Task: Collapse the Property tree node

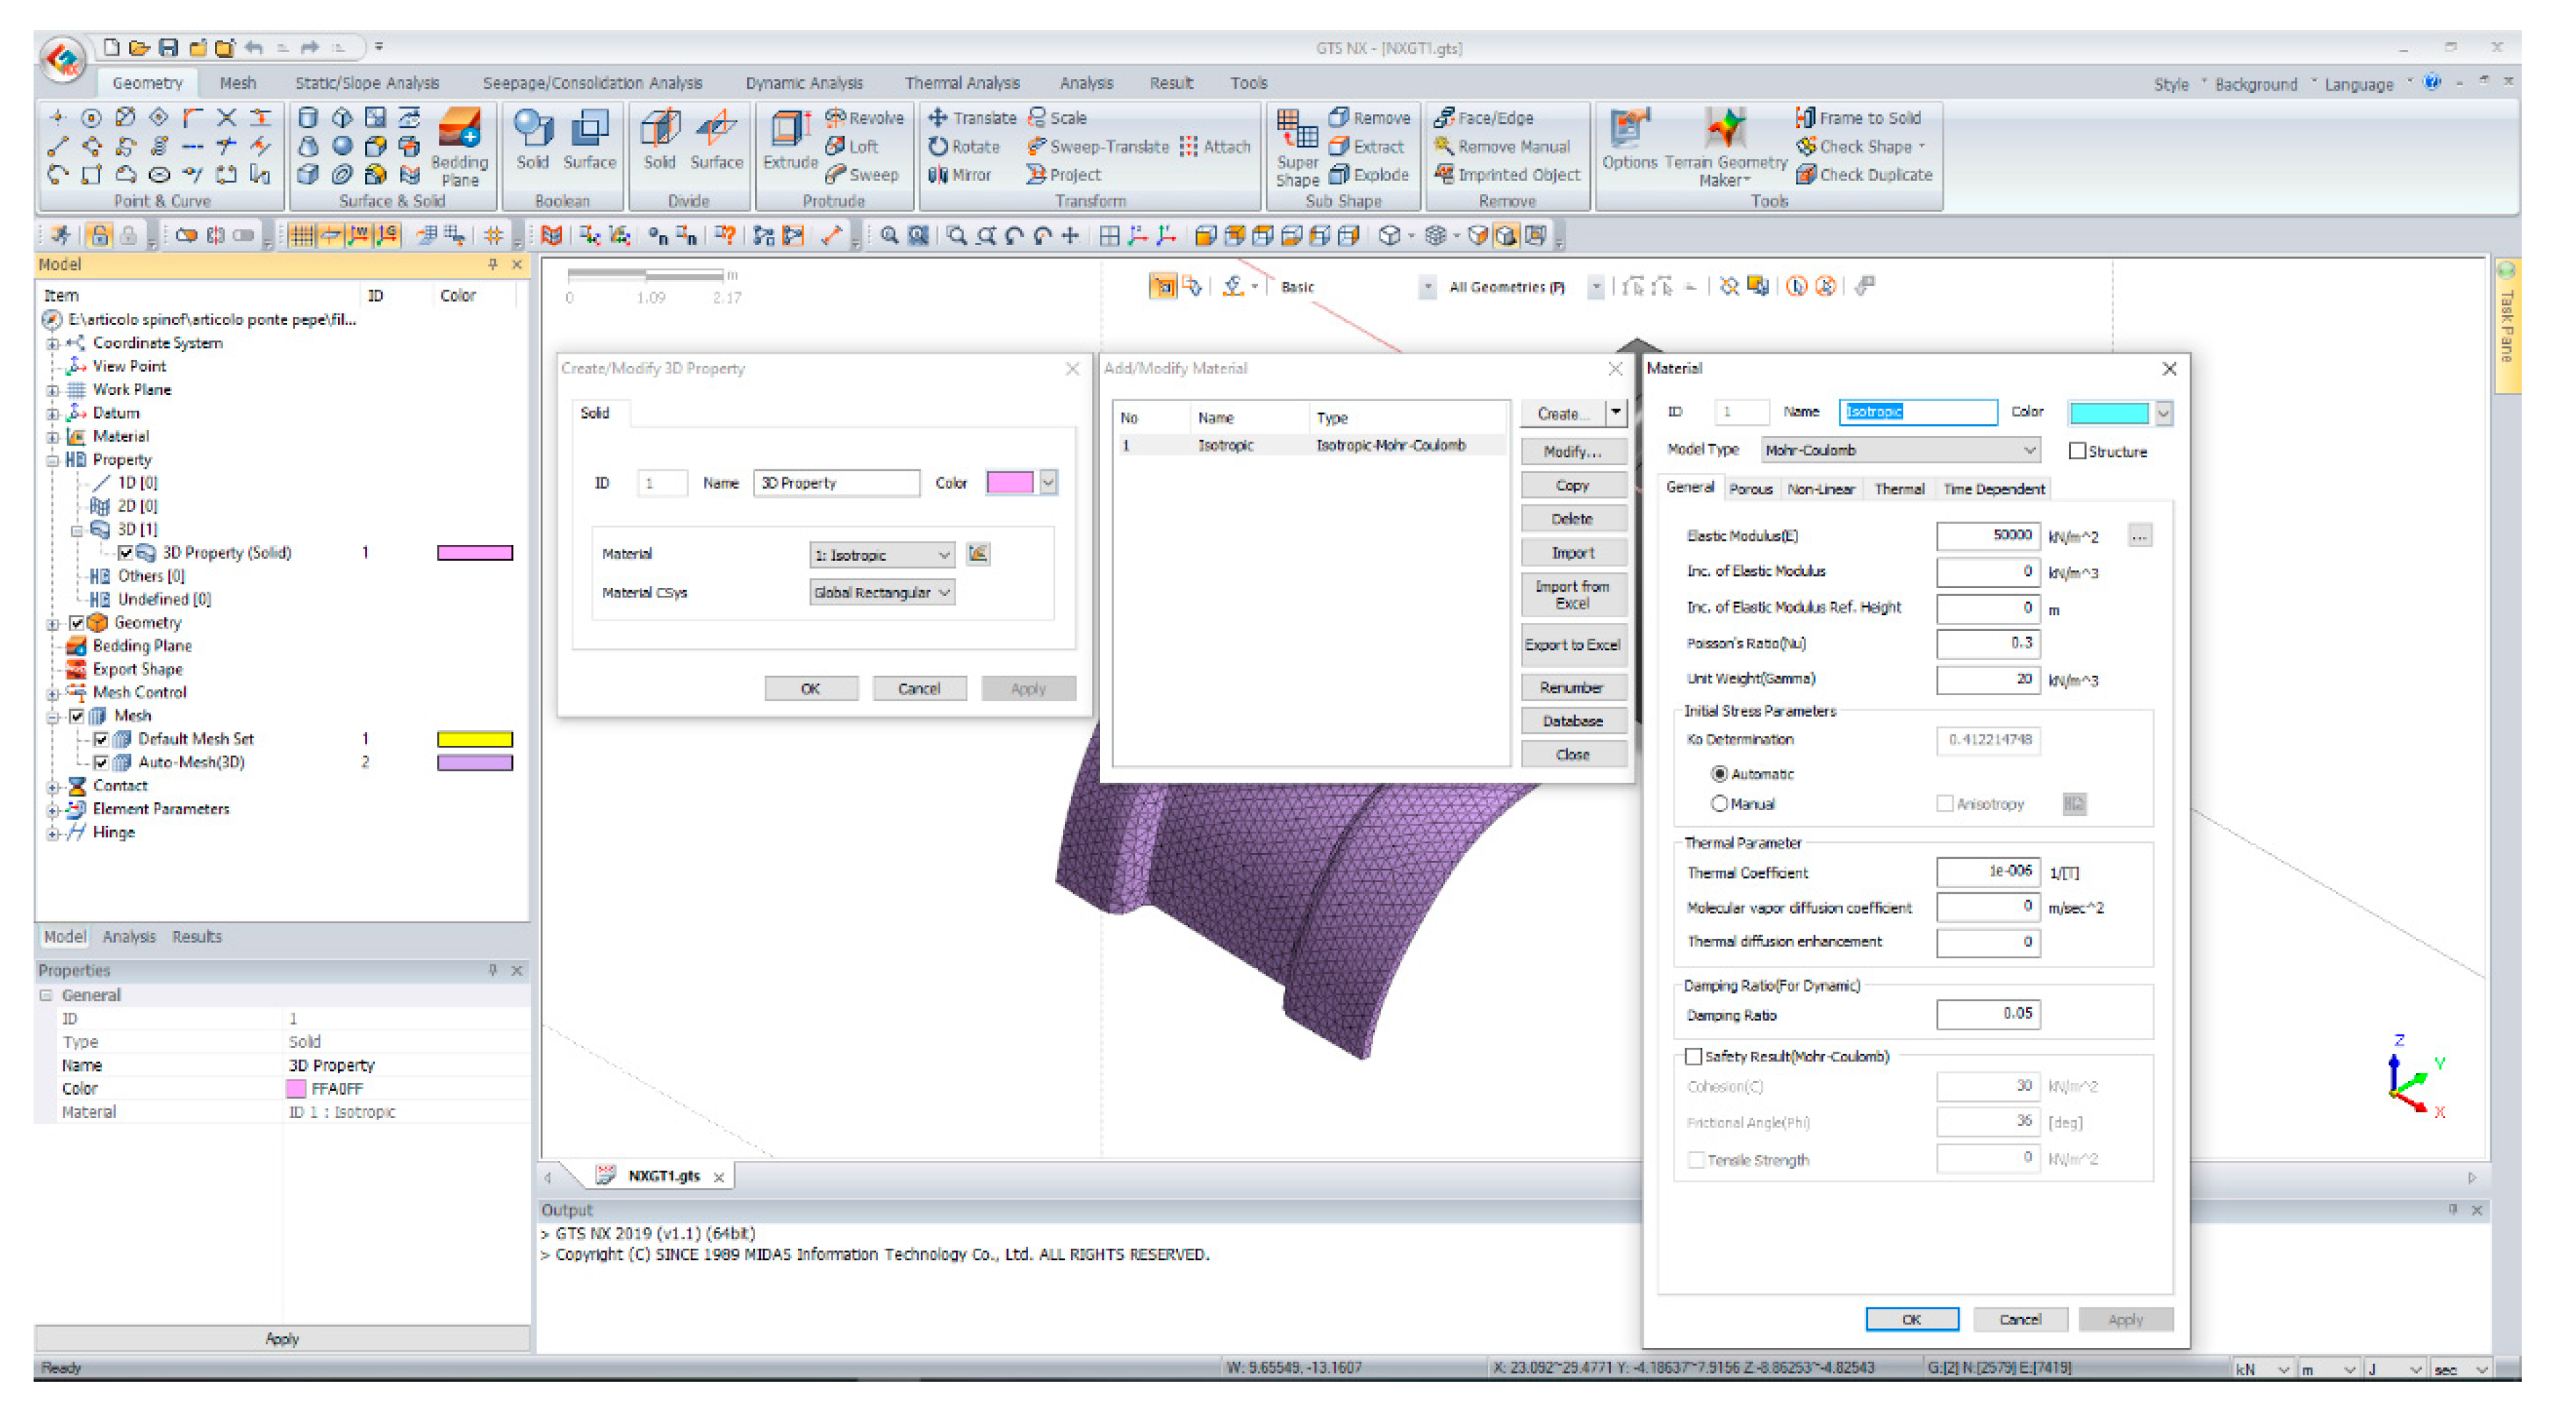Action: tap(52, 460)
